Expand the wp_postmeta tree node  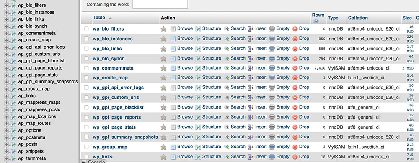pos(6,137)
